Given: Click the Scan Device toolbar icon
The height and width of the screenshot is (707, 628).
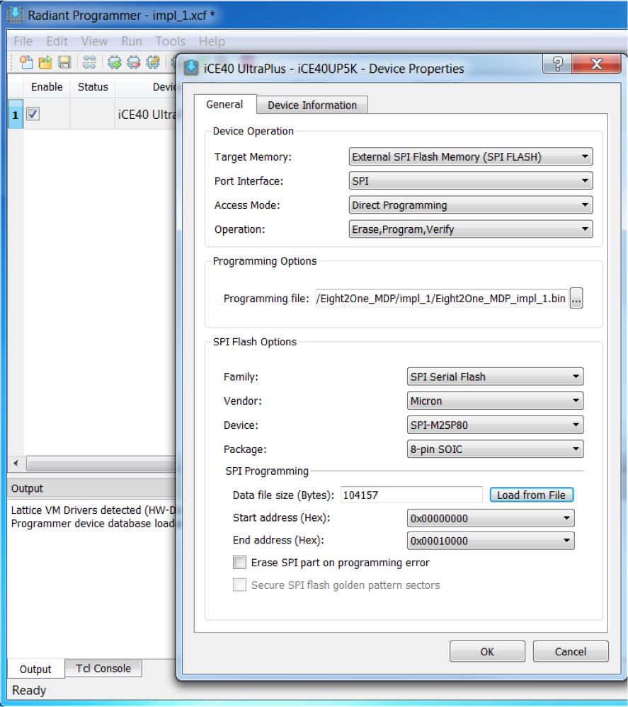Looking at the screenshot, I should coord(90,62).
